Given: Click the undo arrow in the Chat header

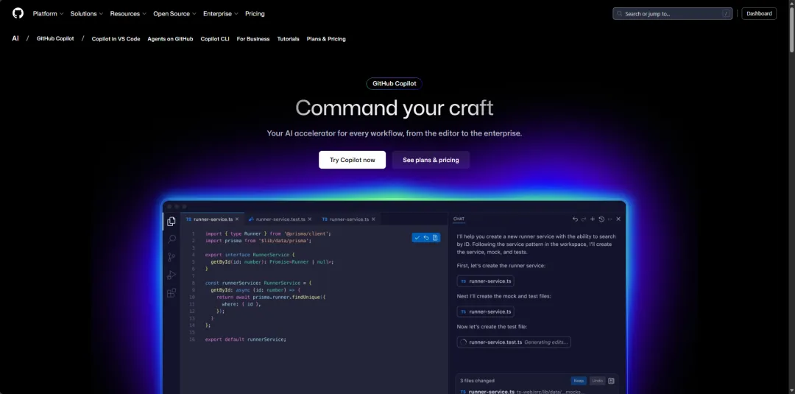Looking at the screenshot, I should (575, 219).
